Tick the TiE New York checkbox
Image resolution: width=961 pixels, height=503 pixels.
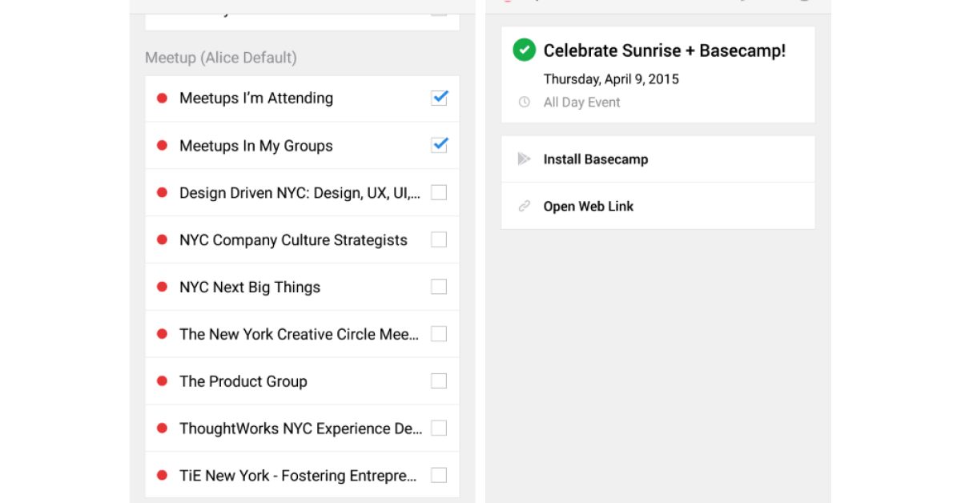point(439,476)
